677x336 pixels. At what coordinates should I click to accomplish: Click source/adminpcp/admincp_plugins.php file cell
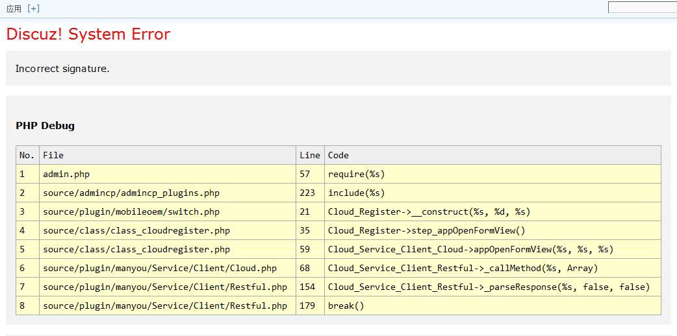pos(131,193)
